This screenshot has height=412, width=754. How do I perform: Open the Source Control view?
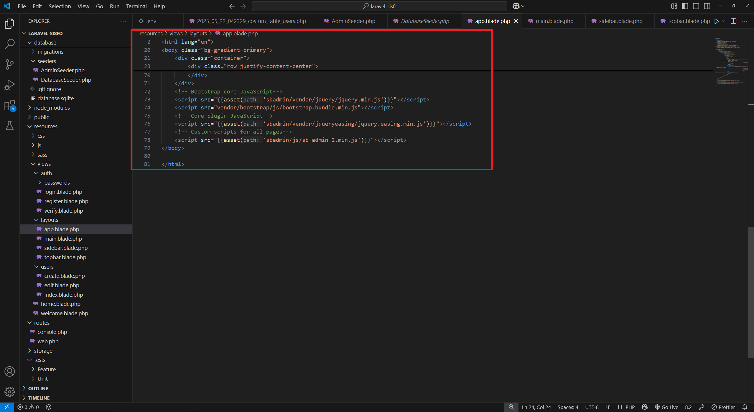[10, 64]
